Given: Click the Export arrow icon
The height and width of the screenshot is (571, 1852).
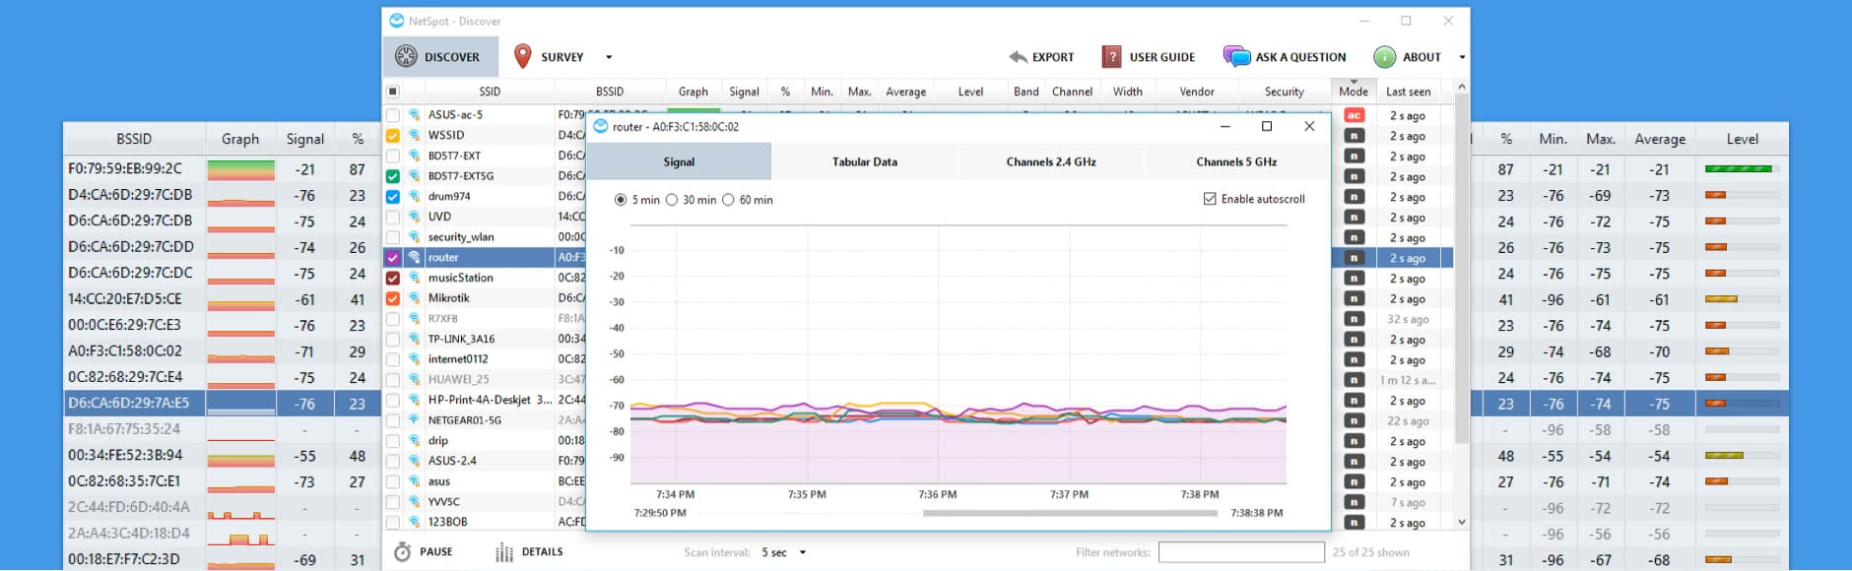Looking at the screenshot, I should pos(1018,57).
